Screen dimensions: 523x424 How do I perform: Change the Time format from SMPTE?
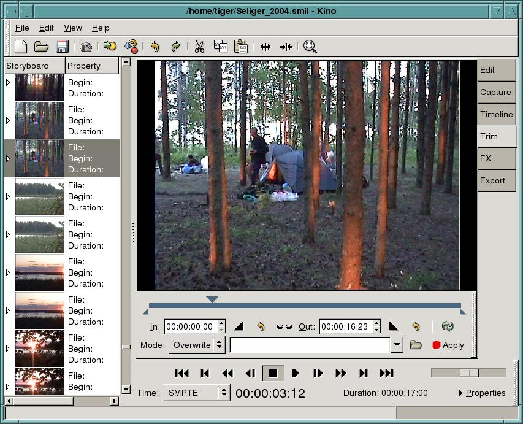[x=196, y=393]
